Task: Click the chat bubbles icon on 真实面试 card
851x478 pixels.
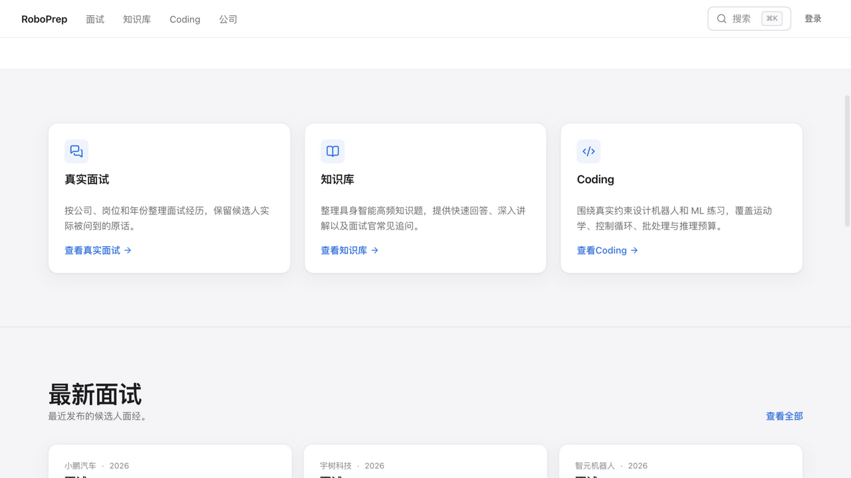Action: [x=76, y=151]
